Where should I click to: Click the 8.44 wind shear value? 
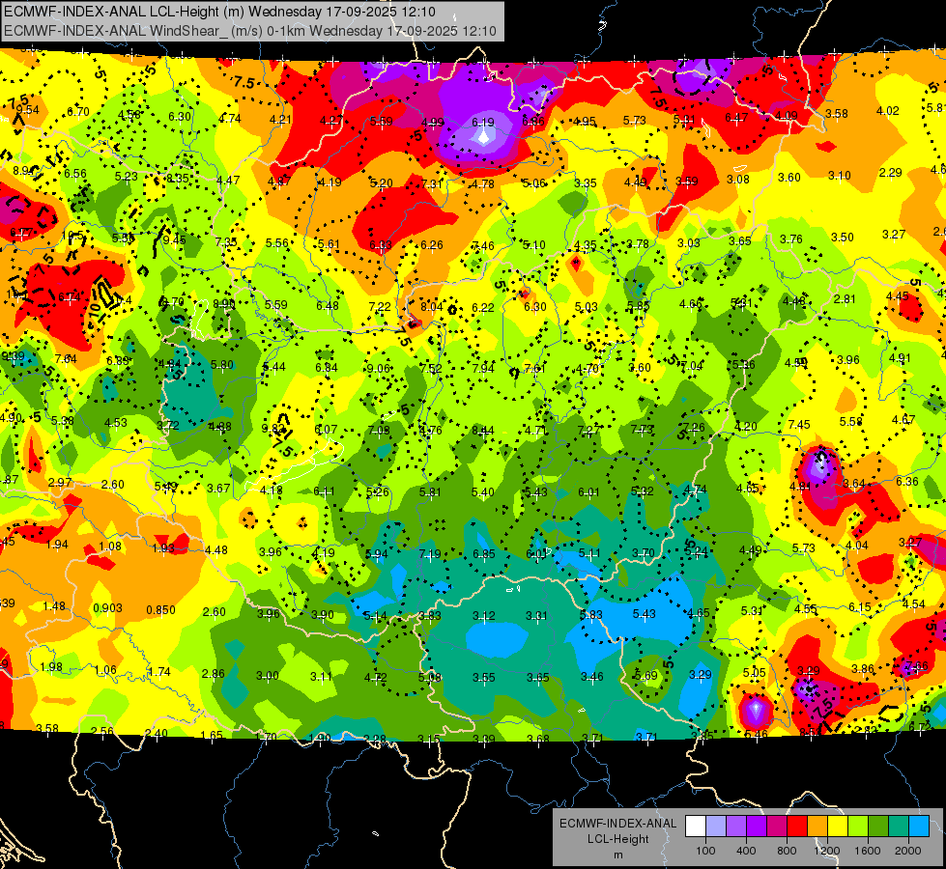(x=483, y=430)
